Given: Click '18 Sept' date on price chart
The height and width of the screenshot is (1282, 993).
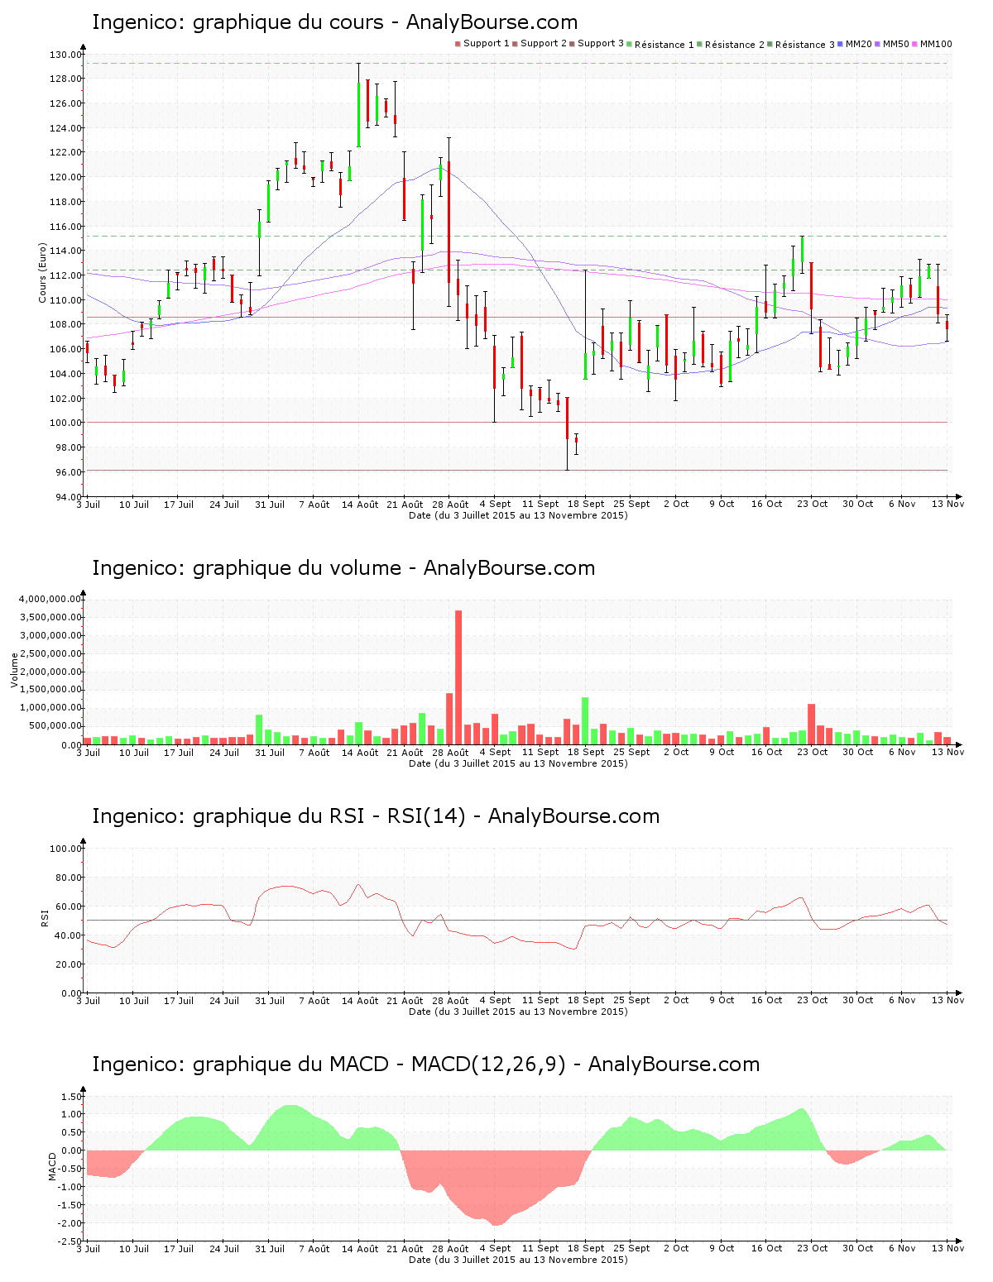Looking at the screenshot, I should [587, 504].
